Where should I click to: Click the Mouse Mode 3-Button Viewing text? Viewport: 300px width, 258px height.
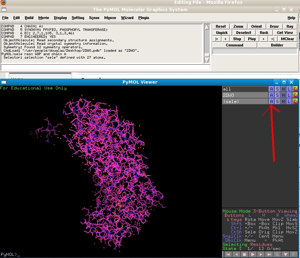260,211
